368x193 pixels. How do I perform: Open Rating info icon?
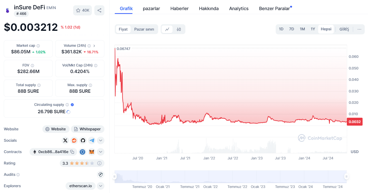click(x=99, y=163)
